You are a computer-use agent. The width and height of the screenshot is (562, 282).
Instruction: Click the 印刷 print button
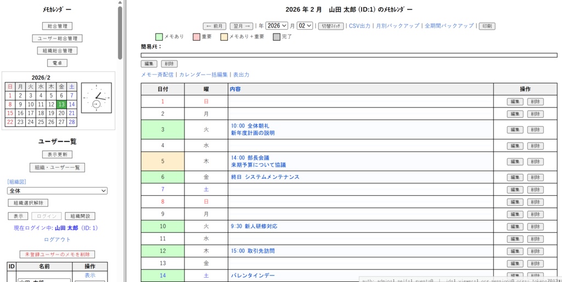(x=487, y=26)
